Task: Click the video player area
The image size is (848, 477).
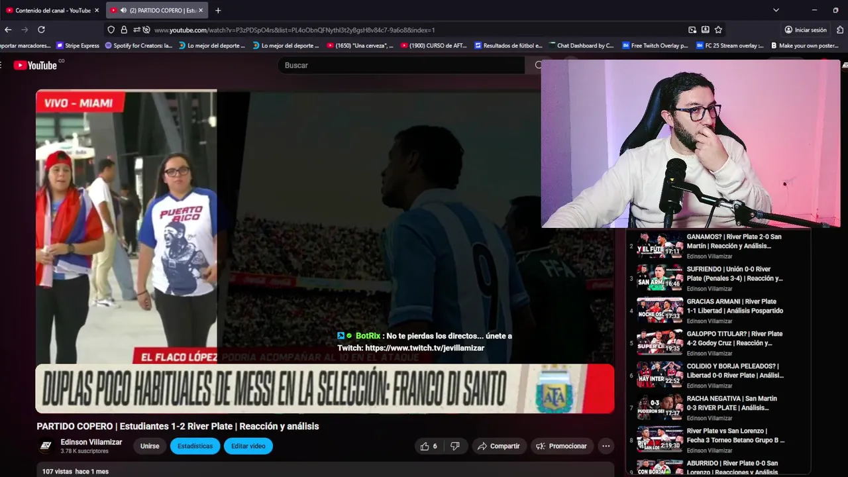Action: pos(325,252)
